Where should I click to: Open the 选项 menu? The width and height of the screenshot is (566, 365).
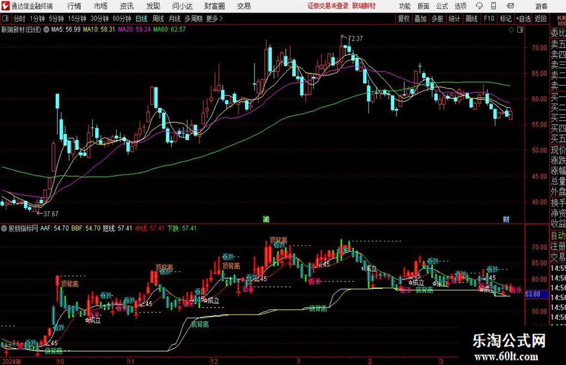tap(460, 6)
